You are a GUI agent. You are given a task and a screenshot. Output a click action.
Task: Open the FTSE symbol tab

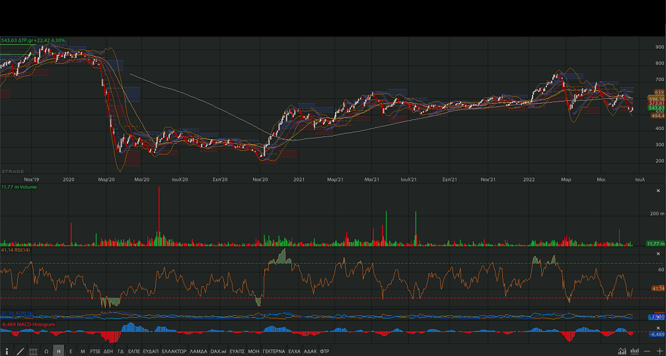95,351
